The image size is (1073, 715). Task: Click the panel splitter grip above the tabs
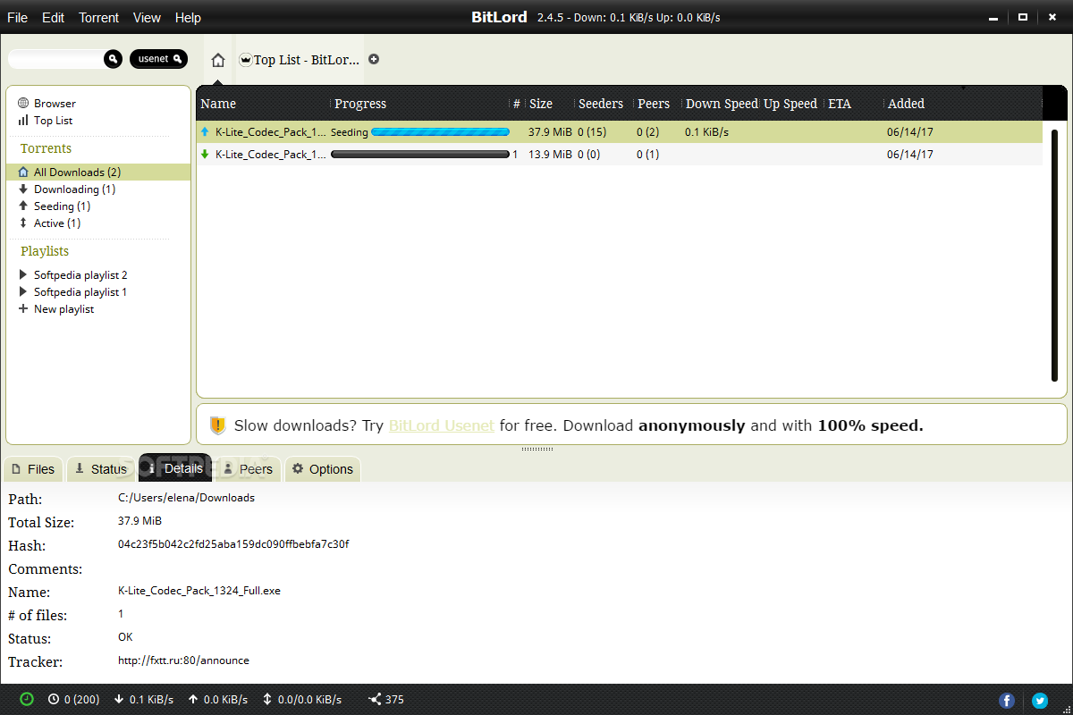[536, 449]
